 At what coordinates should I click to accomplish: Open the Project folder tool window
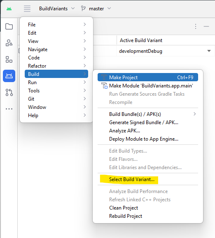coord(9,26)
